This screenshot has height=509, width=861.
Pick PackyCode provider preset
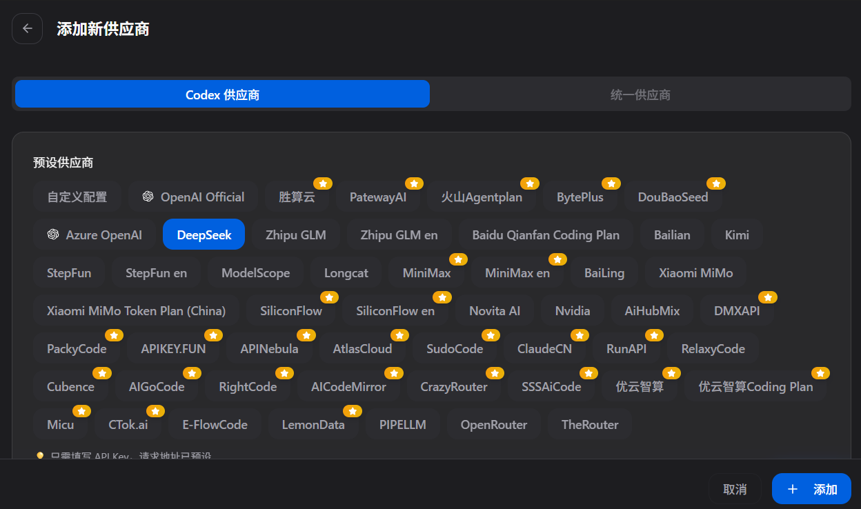click(x=77, y=348)
